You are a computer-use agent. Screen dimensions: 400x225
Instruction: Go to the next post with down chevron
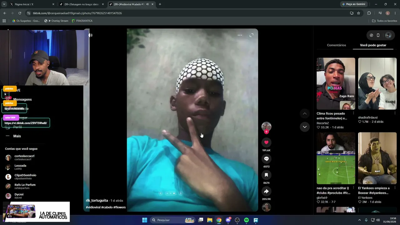[305, 127]
